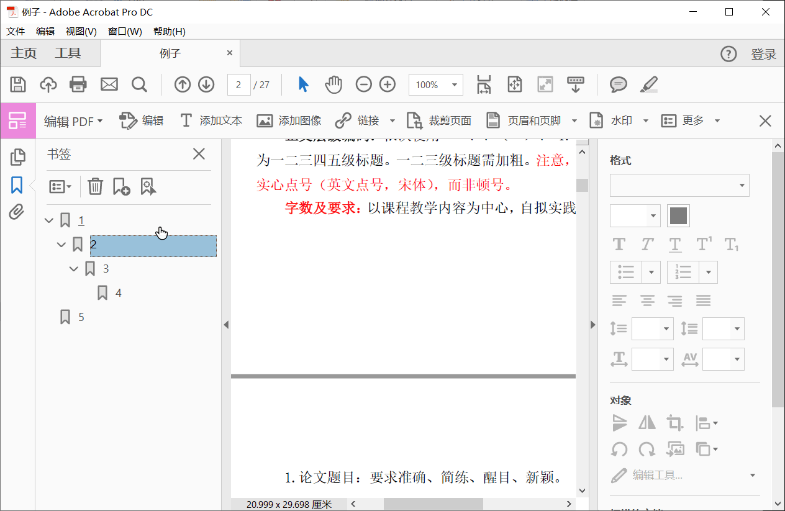Open the Attachments panel paperclip icon
The width and height of the screenshot is (785, 511).
(x=17, y=212)
